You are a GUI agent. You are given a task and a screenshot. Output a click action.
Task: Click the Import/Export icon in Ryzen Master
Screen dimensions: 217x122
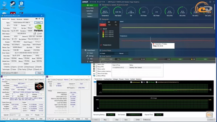[85, 50]
